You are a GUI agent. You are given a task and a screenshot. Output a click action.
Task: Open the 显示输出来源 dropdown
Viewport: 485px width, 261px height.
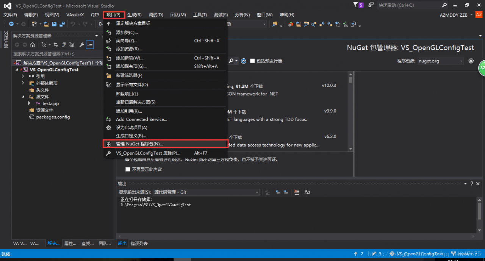(x=206, y=192)
